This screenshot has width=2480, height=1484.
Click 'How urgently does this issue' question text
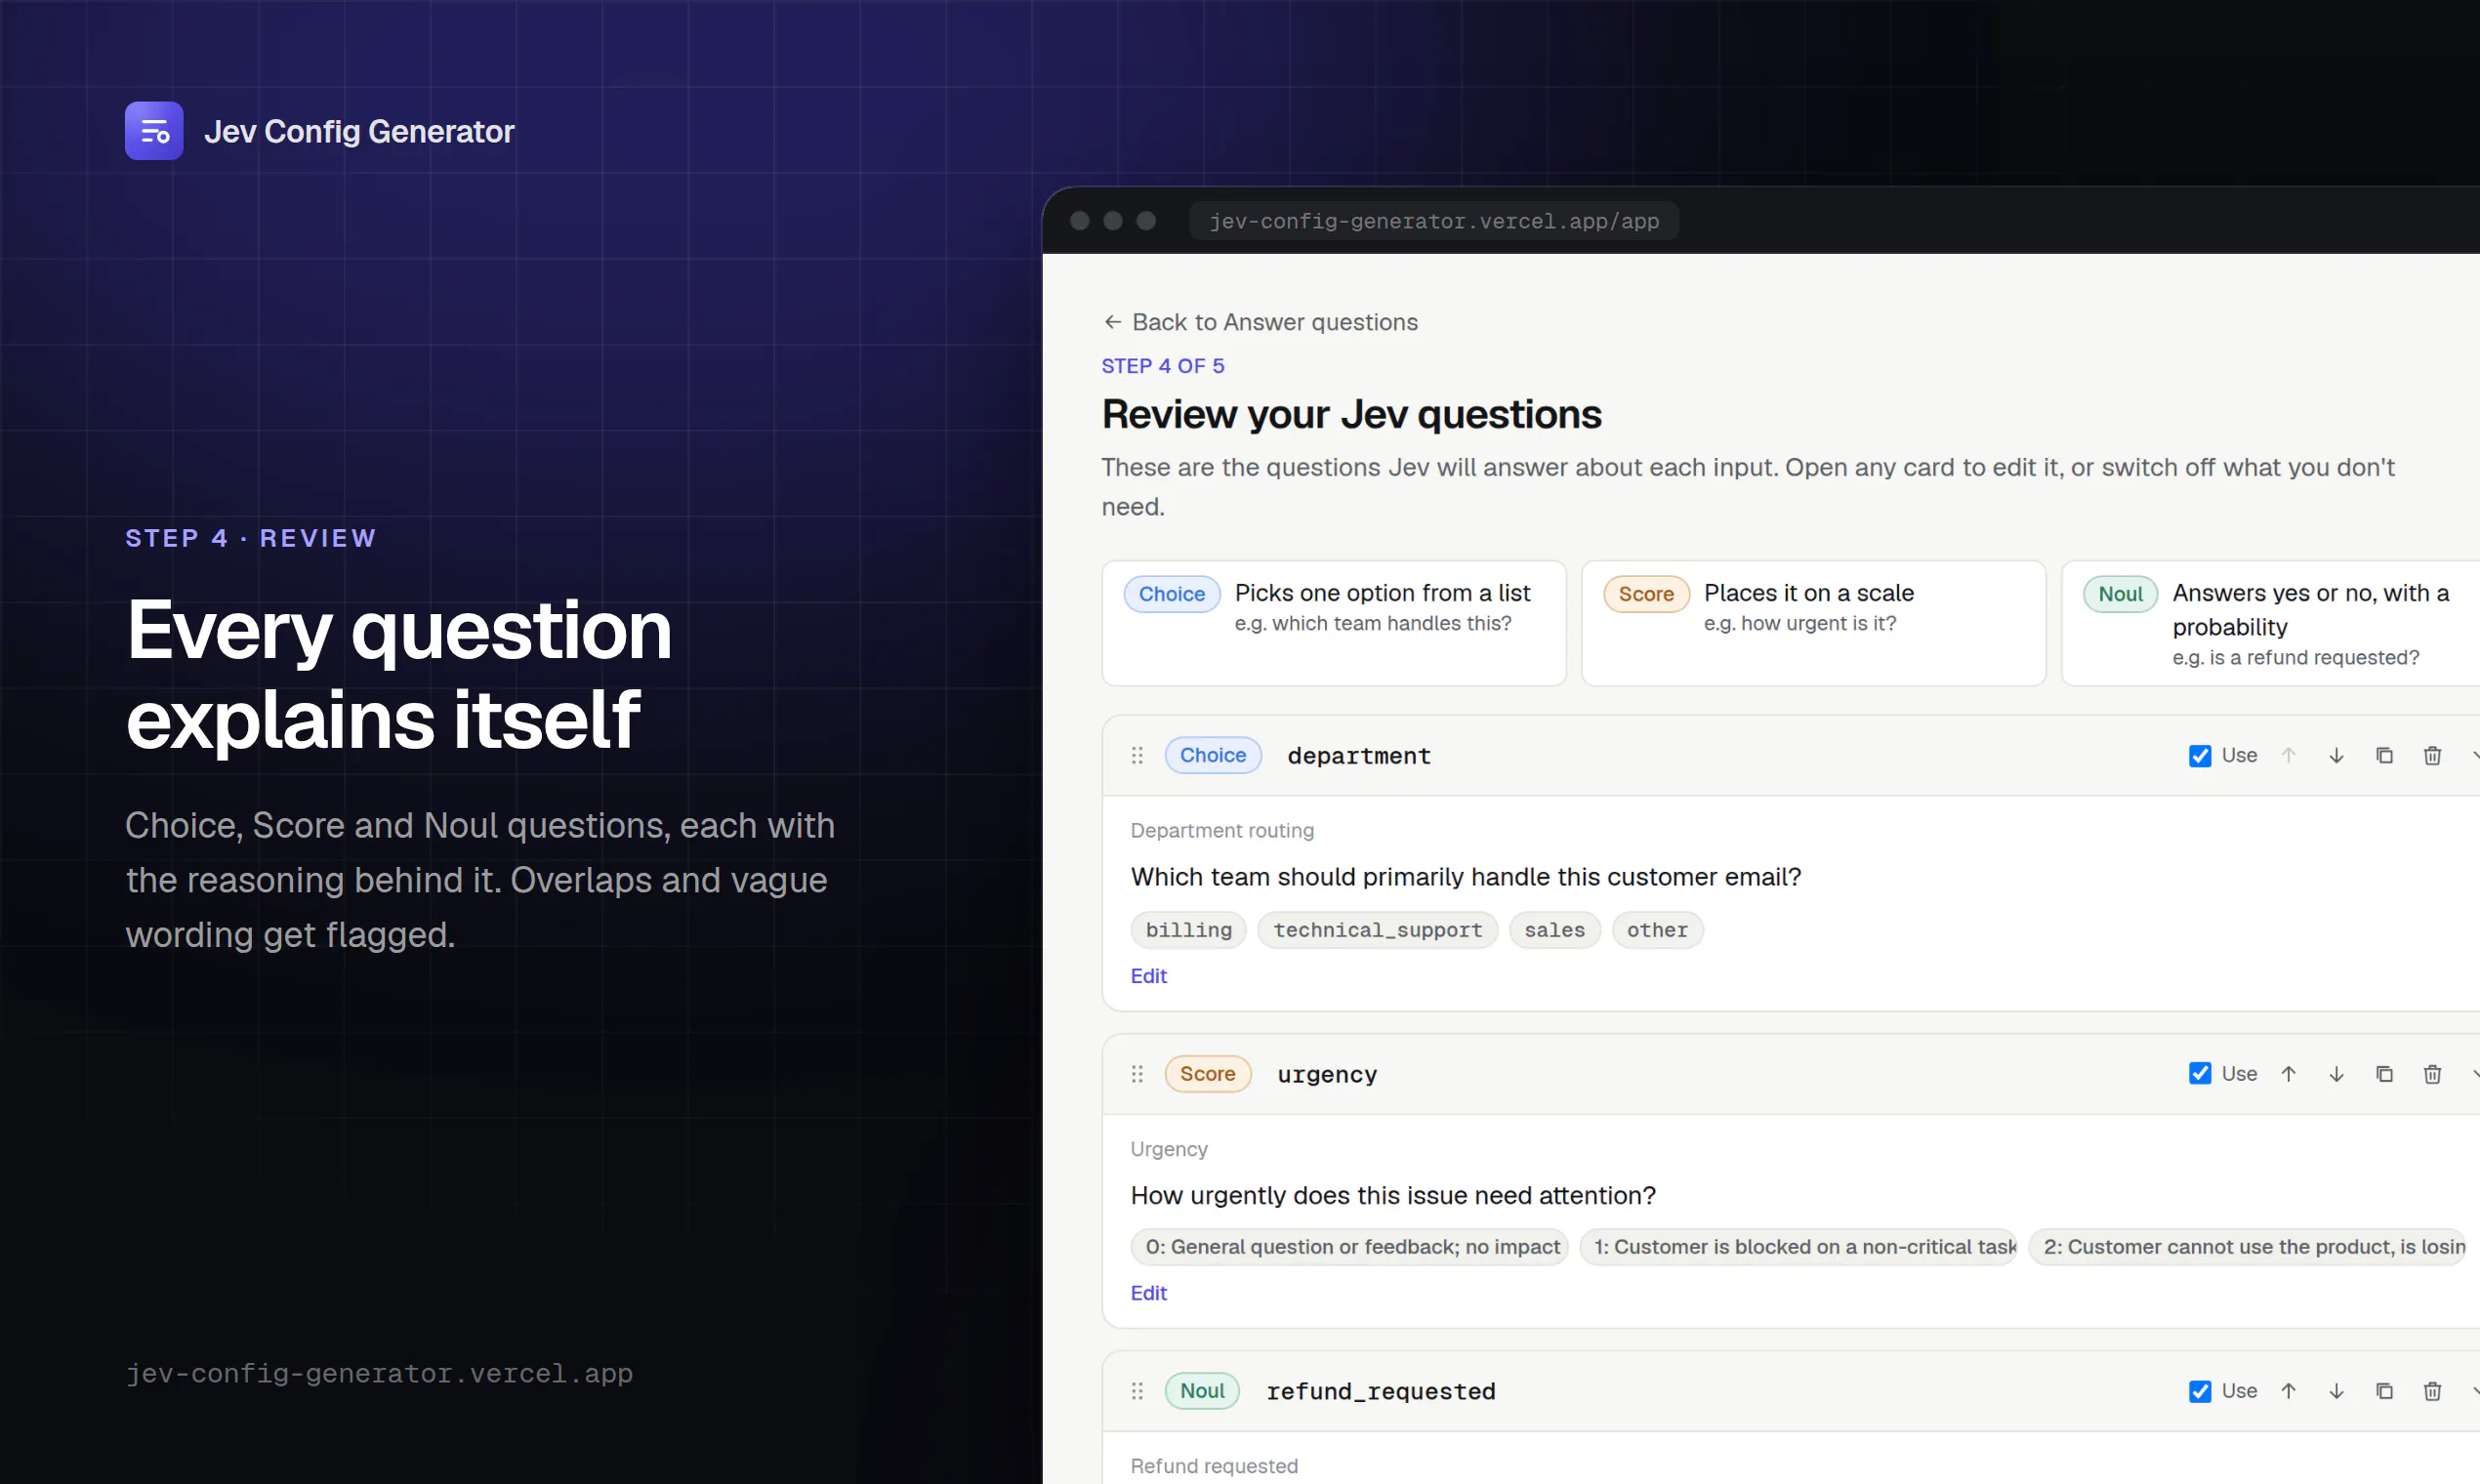1393,1195
